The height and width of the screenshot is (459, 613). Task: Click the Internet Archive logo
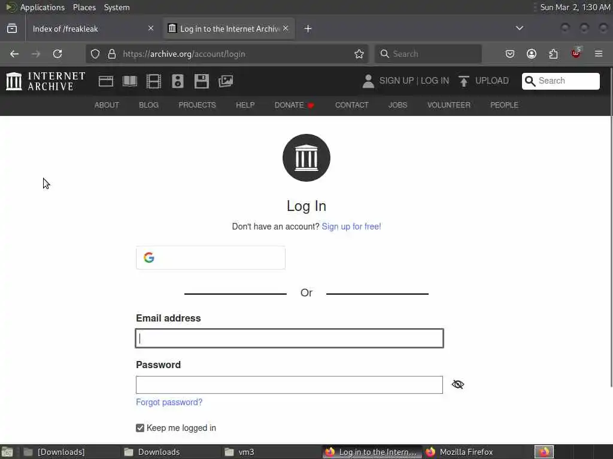coord(45,81)
